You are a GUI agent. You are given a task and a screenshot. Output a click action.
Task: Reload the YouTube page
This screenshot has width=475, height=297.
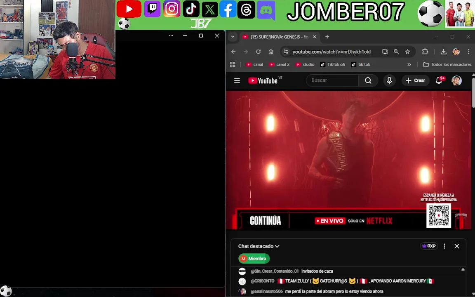(x=258, y=52)
